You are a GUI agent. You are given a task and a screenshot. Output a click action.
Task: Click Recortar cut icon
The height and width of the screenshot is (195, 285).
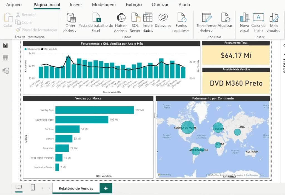pos(18,15)
